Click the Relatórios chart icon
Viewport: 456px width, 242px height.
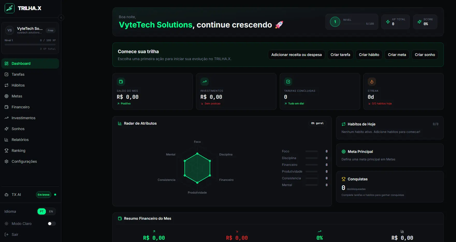click(x=6, y=140)
